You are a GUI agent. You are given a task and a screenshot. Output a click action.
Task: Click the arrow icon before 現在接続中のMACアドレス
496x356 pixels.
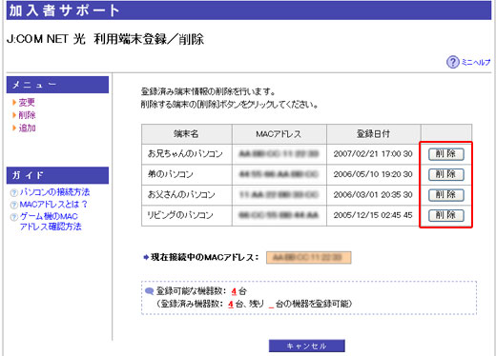146,257
